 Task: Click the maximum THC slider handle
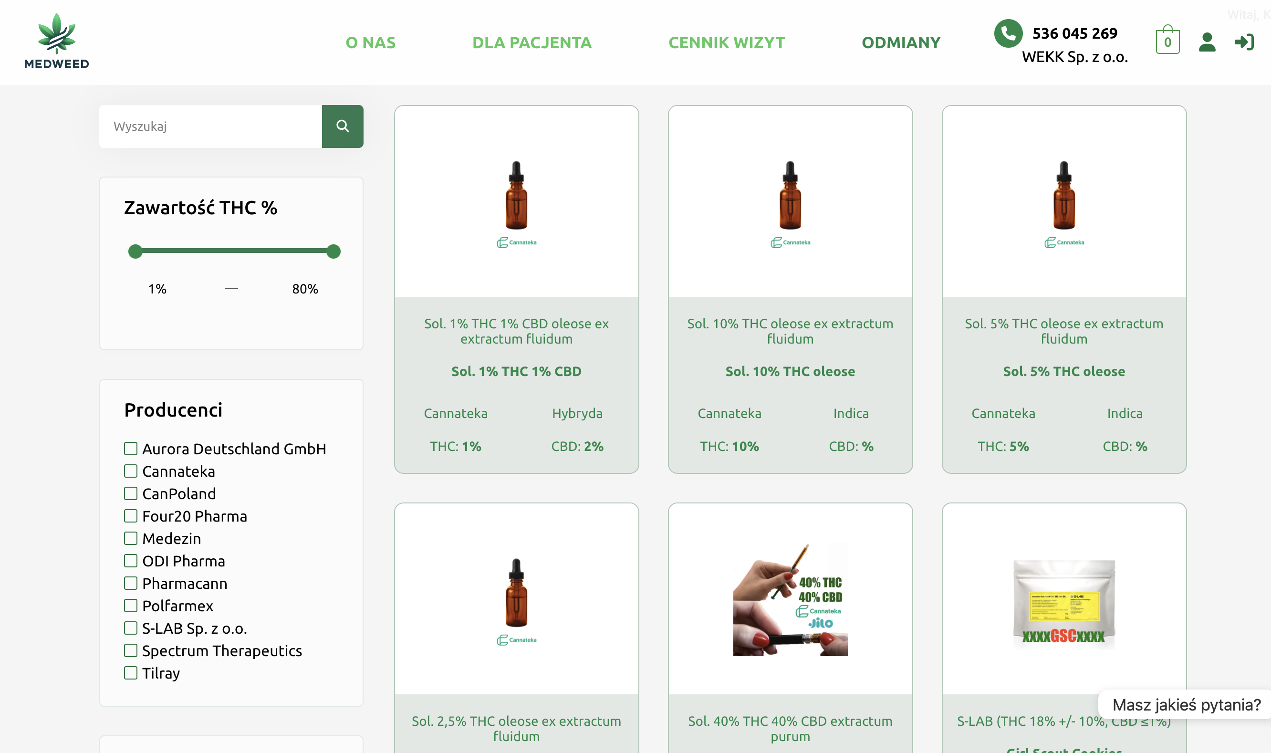[x=333, y=251]
